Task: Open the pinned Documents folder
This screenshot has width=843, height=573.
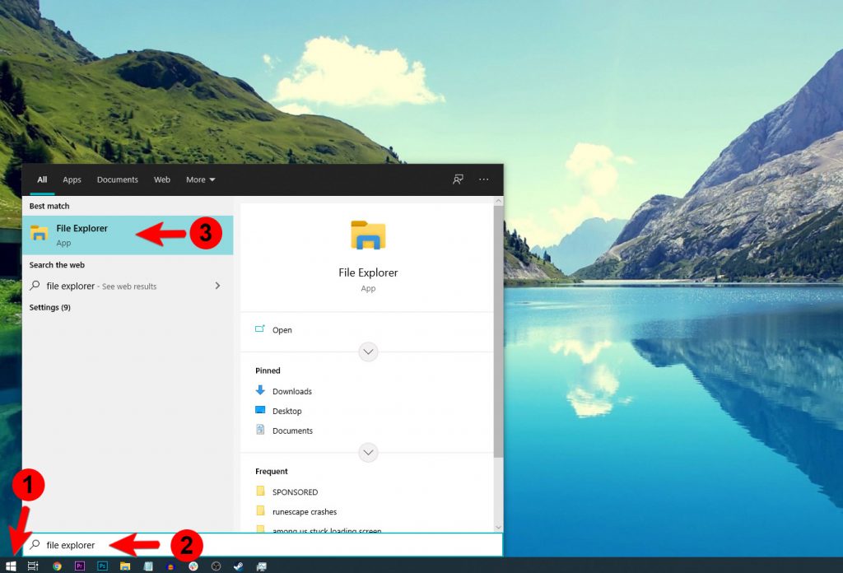Action: click(x=292, y=431)
